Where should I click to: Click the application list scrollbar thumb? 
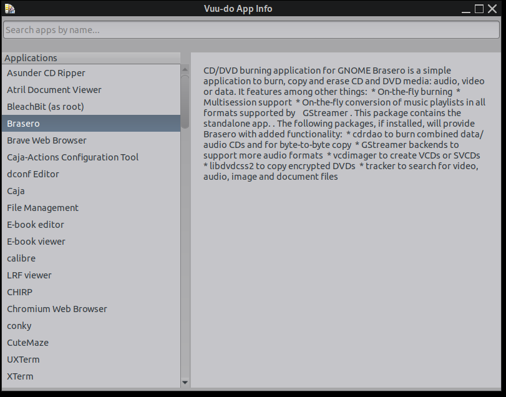click(185, 102)
